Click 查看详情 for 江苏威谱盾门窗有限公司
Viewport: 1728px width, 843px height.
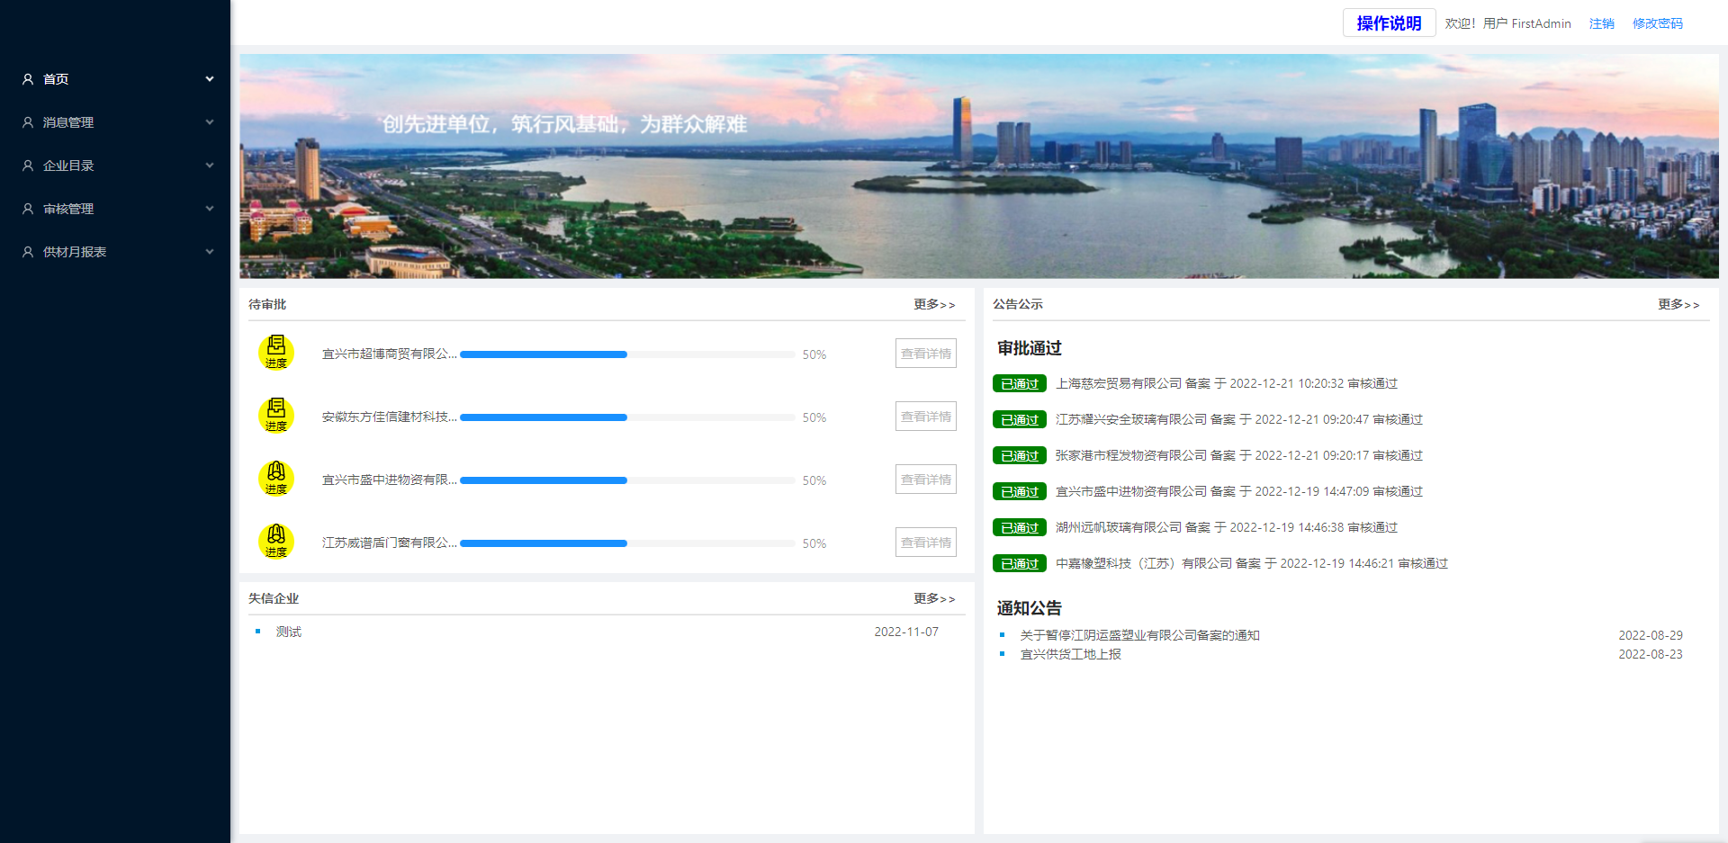[925, 543]
